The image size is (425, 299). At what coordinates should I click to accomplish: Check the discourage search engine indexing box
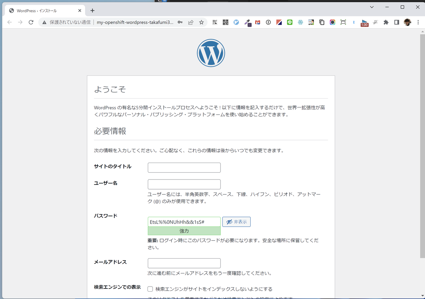[x=150, y=289]
